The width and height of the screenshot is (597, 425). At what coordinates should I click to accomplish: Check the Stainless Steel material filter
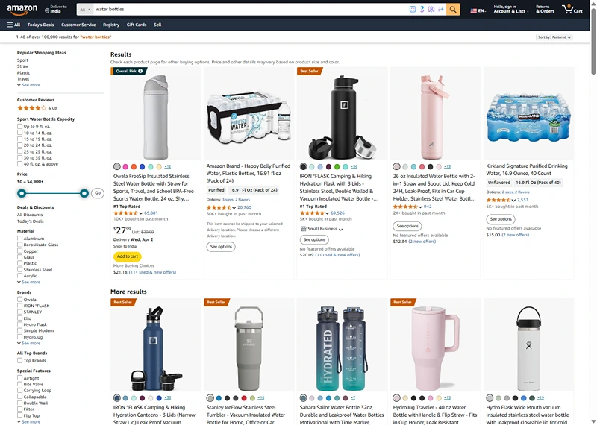[x=20, y=270]
